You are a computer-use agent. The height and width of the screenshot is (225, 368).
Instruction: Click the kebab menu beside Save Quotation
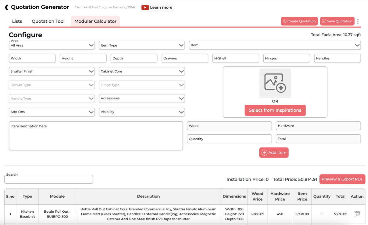click(x=358, y=21)
